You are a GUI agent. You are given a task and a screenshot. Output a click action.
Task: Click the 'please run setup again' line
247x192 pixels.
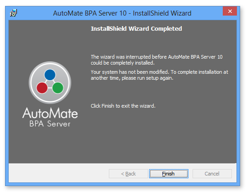[x=132, y=78]
